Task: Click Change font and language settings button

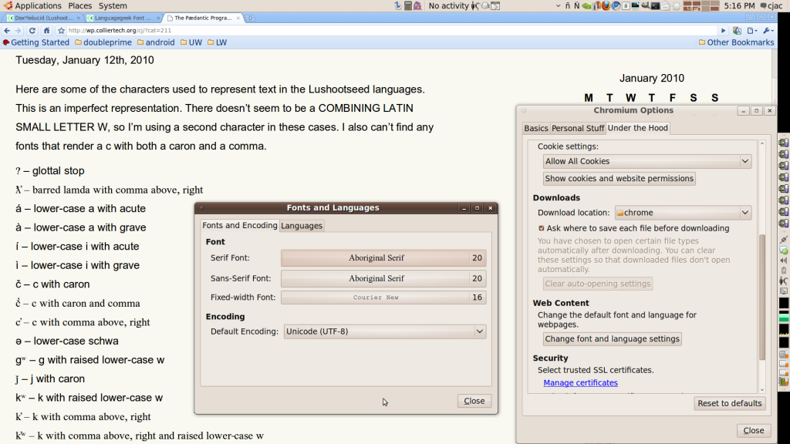Action: point(612,339)
